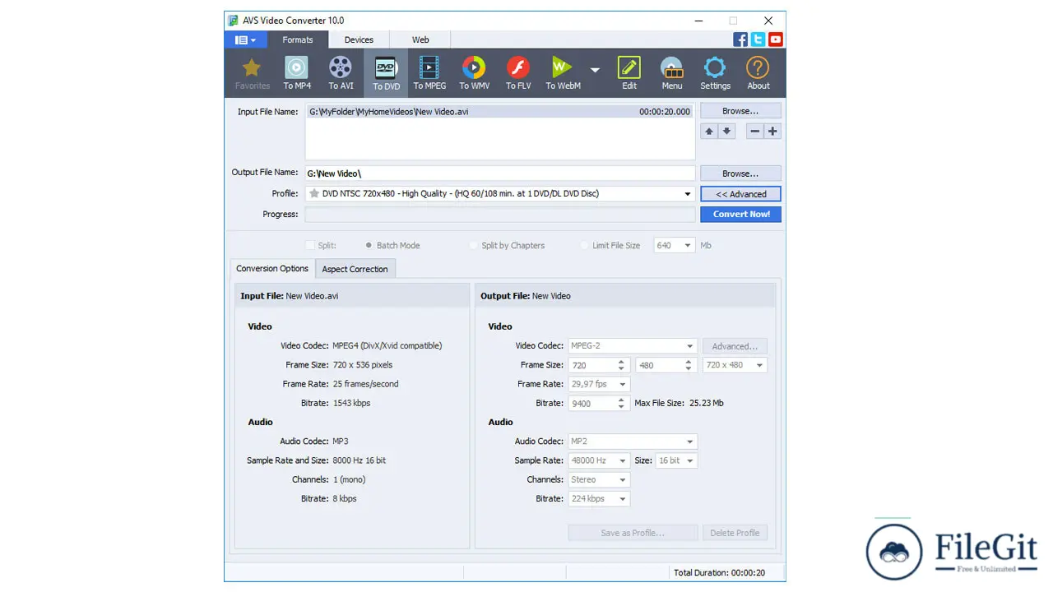This screenshot has width=1053, height=592.
Task: Open the audio Bitrate 224 kbps dropdown
Action: pos(599,498)
